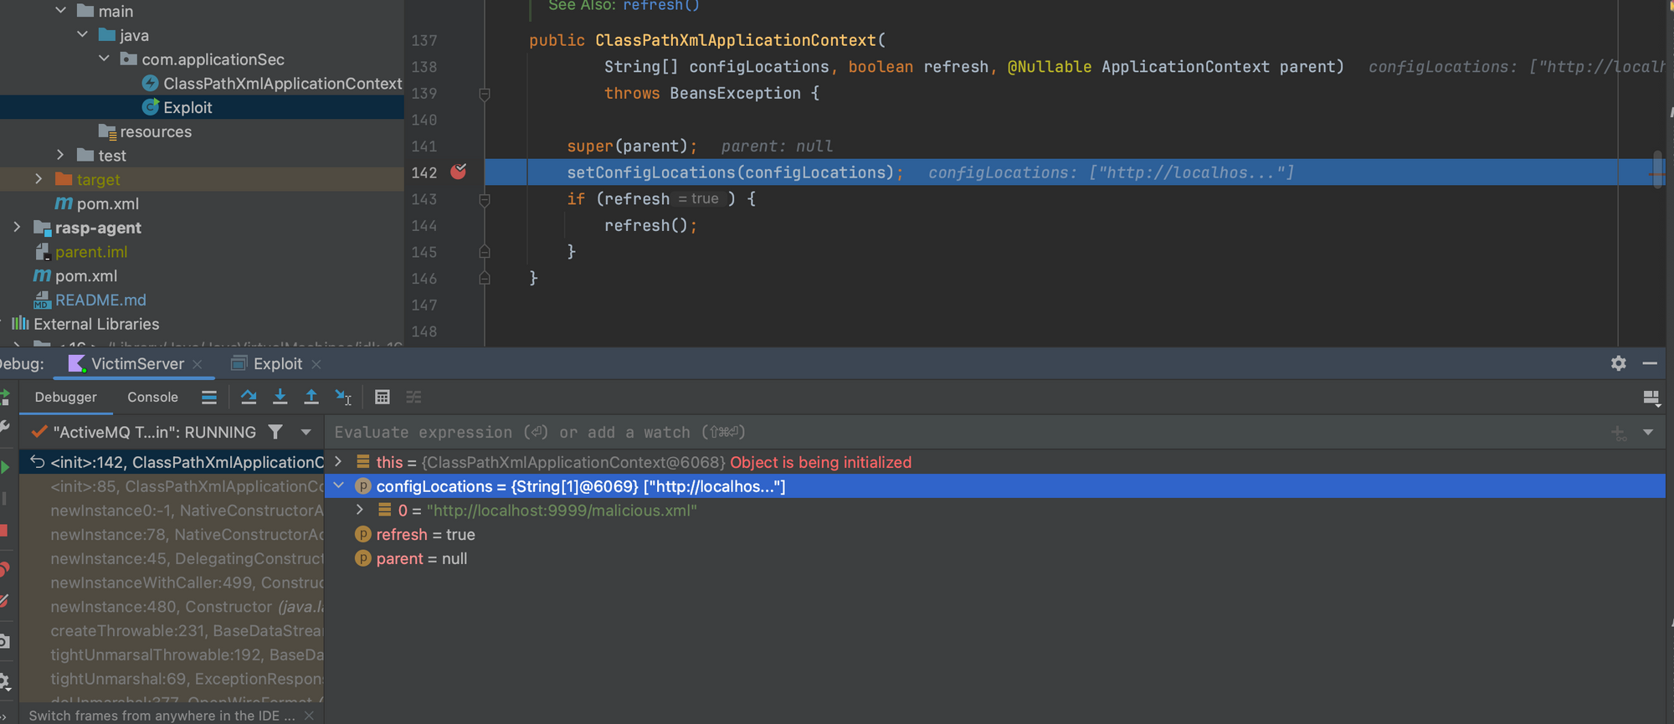Click the Show Execution Point icon
Screen dimensions: 1674x724
tap(209, 398)
